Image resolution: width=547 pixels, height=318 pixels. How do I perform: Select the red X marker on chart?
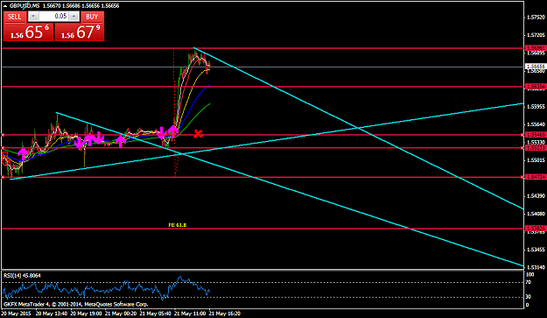coord(198,133)
